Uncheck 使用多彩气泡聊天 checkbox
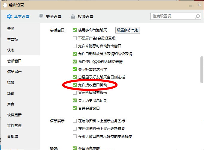The width and height of the screenshot is (204, 150). [75, 30]
